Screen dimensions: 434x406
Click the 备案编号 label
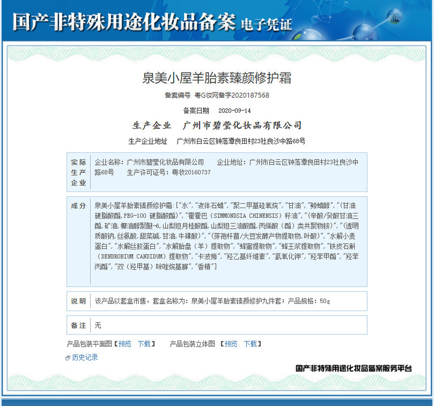click(178, 95)
